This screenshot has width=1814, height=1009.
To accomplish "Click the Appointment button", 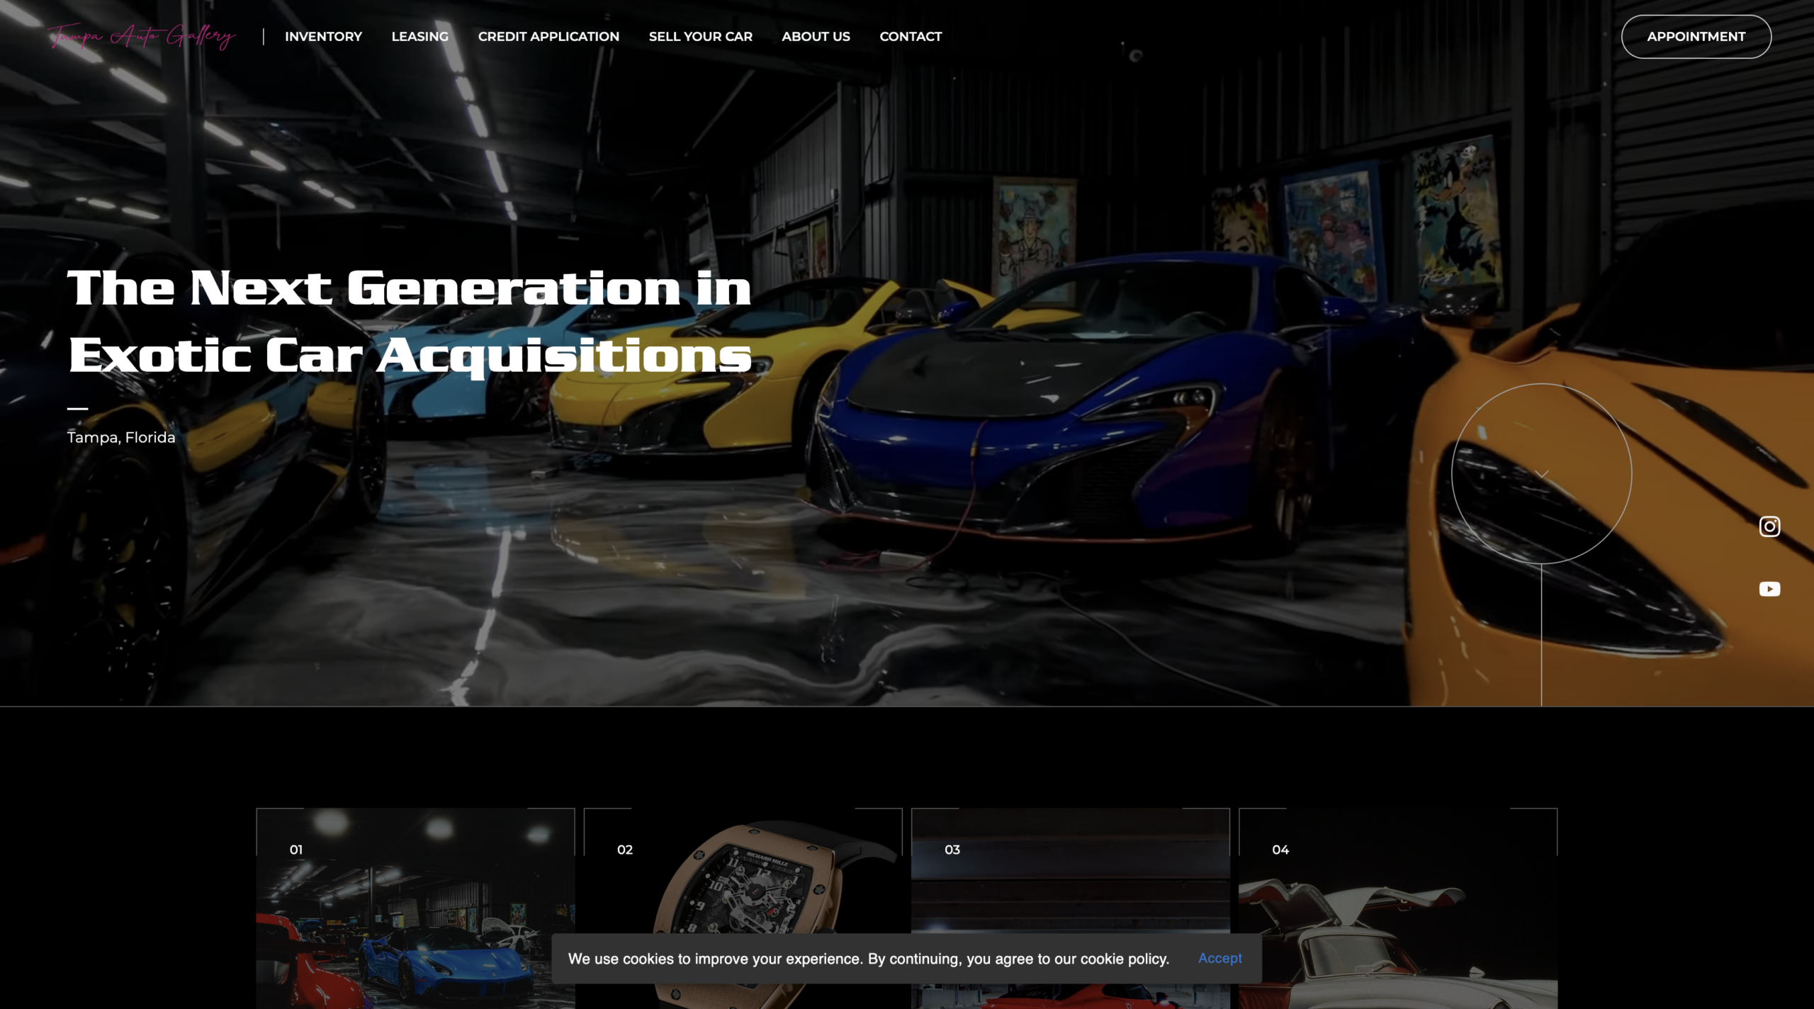I will [1696, 36].
